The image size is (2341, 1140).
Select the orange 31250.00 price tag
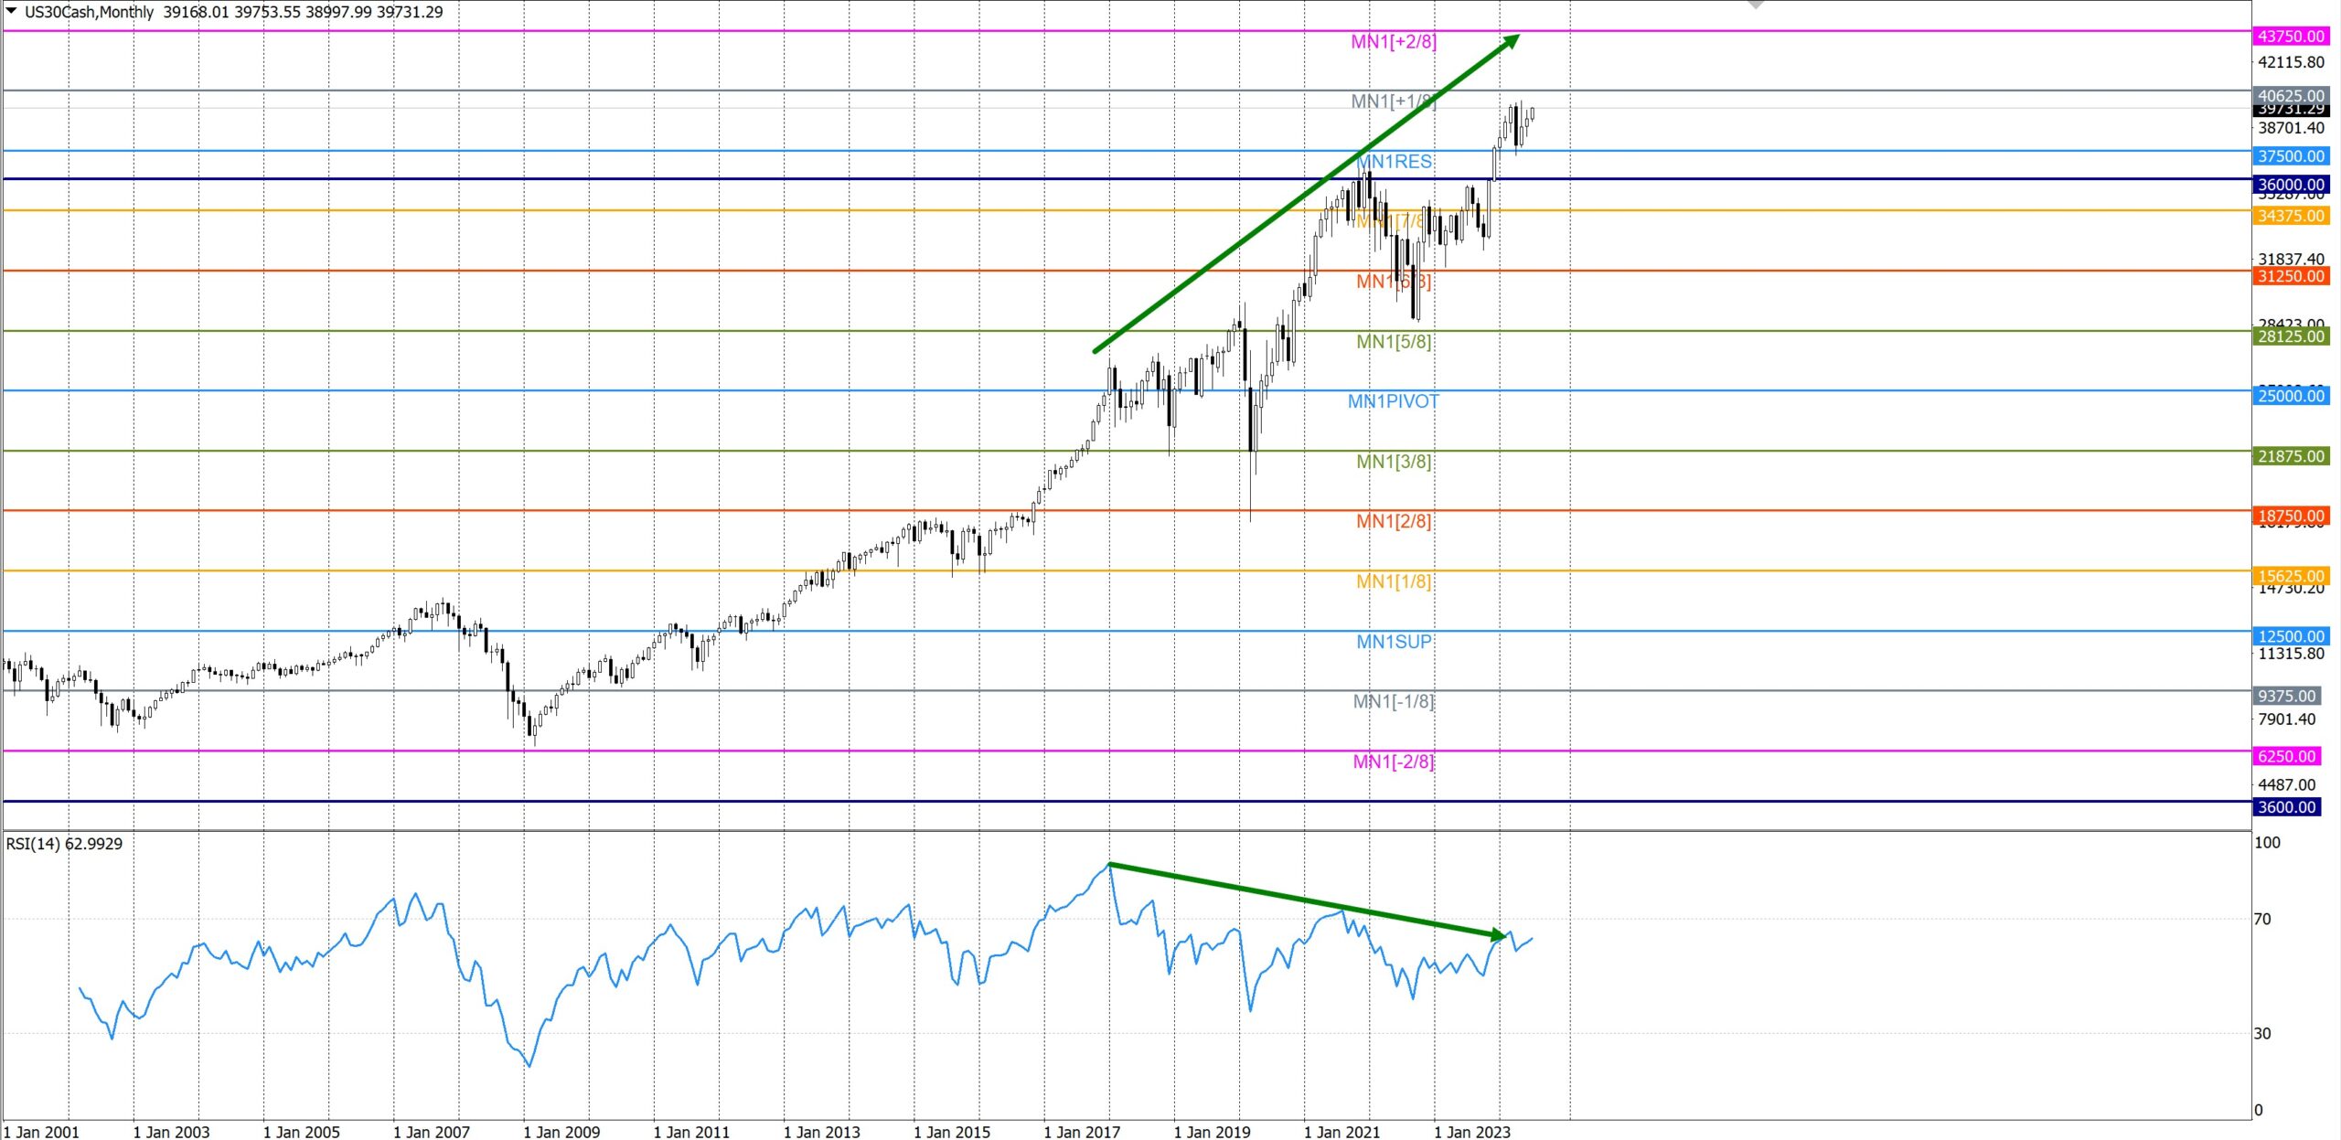2290,276
